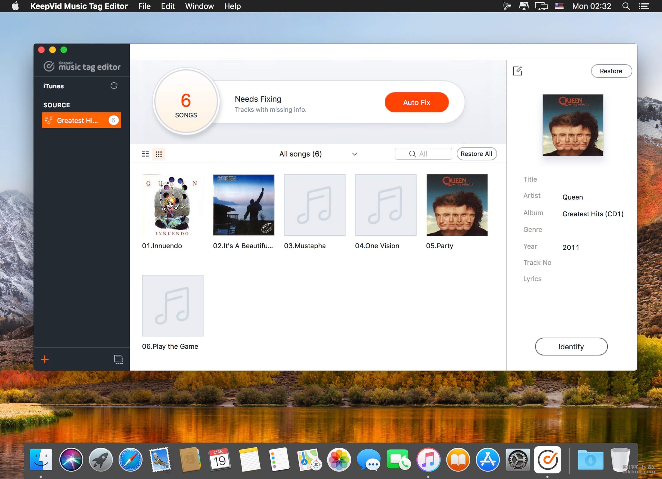Image resolution: width=662 pixels, height=479 pixels.
Task: Open Mail from the dock
Action: pos(160,460)
